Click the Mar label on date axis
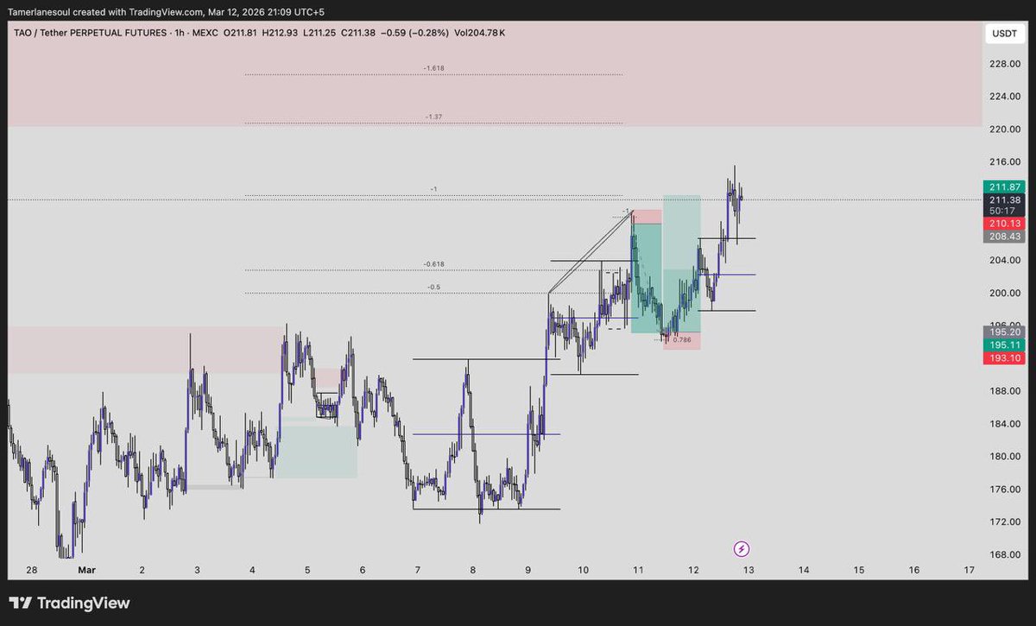Image resolution: width=1036 pixels, height=626 pixels. click(86, 570)
